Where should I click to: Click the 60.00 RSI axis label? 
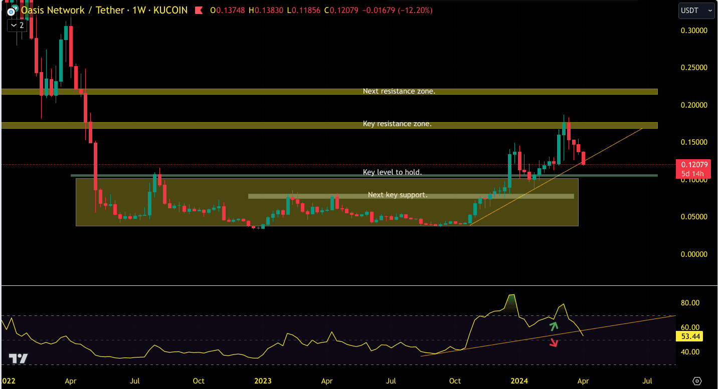point(690,327)
